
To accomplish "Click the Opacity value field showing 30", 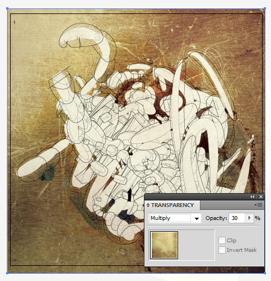I will pyautogui.click(x=237, y=218).
